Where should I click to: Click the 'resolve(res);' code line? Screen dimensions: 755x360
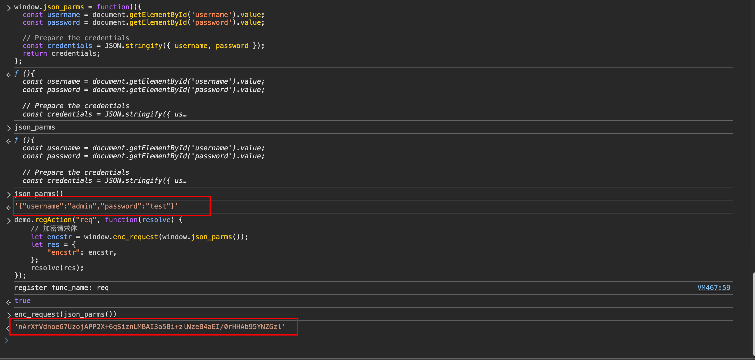coord(57,268)
